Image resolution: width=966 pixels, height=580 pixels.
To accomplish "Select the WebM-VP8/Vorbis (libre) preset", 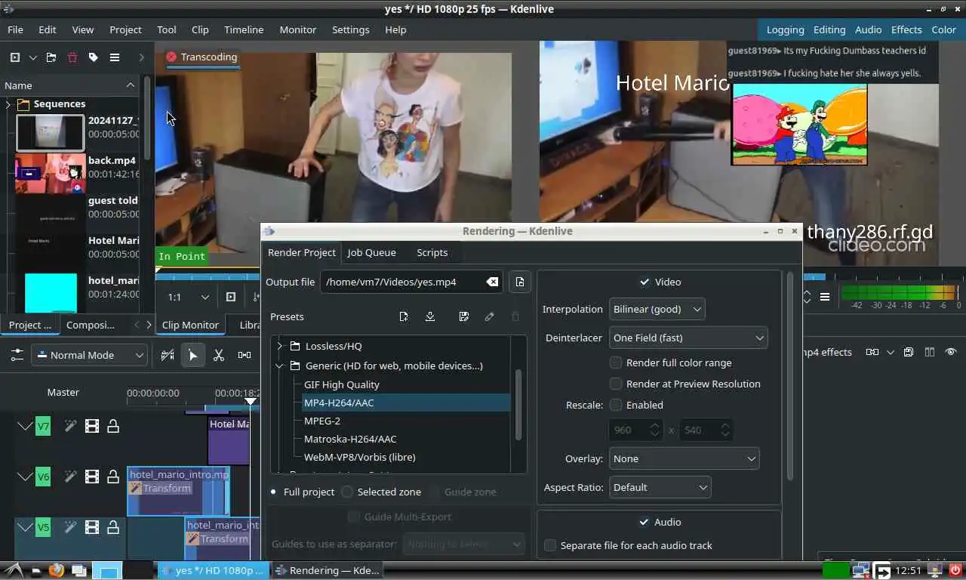I will coord(359,457).
